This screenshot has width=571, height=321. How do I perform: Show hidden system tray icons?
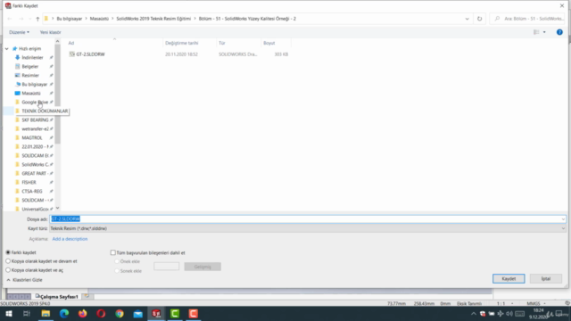(474, 314)
